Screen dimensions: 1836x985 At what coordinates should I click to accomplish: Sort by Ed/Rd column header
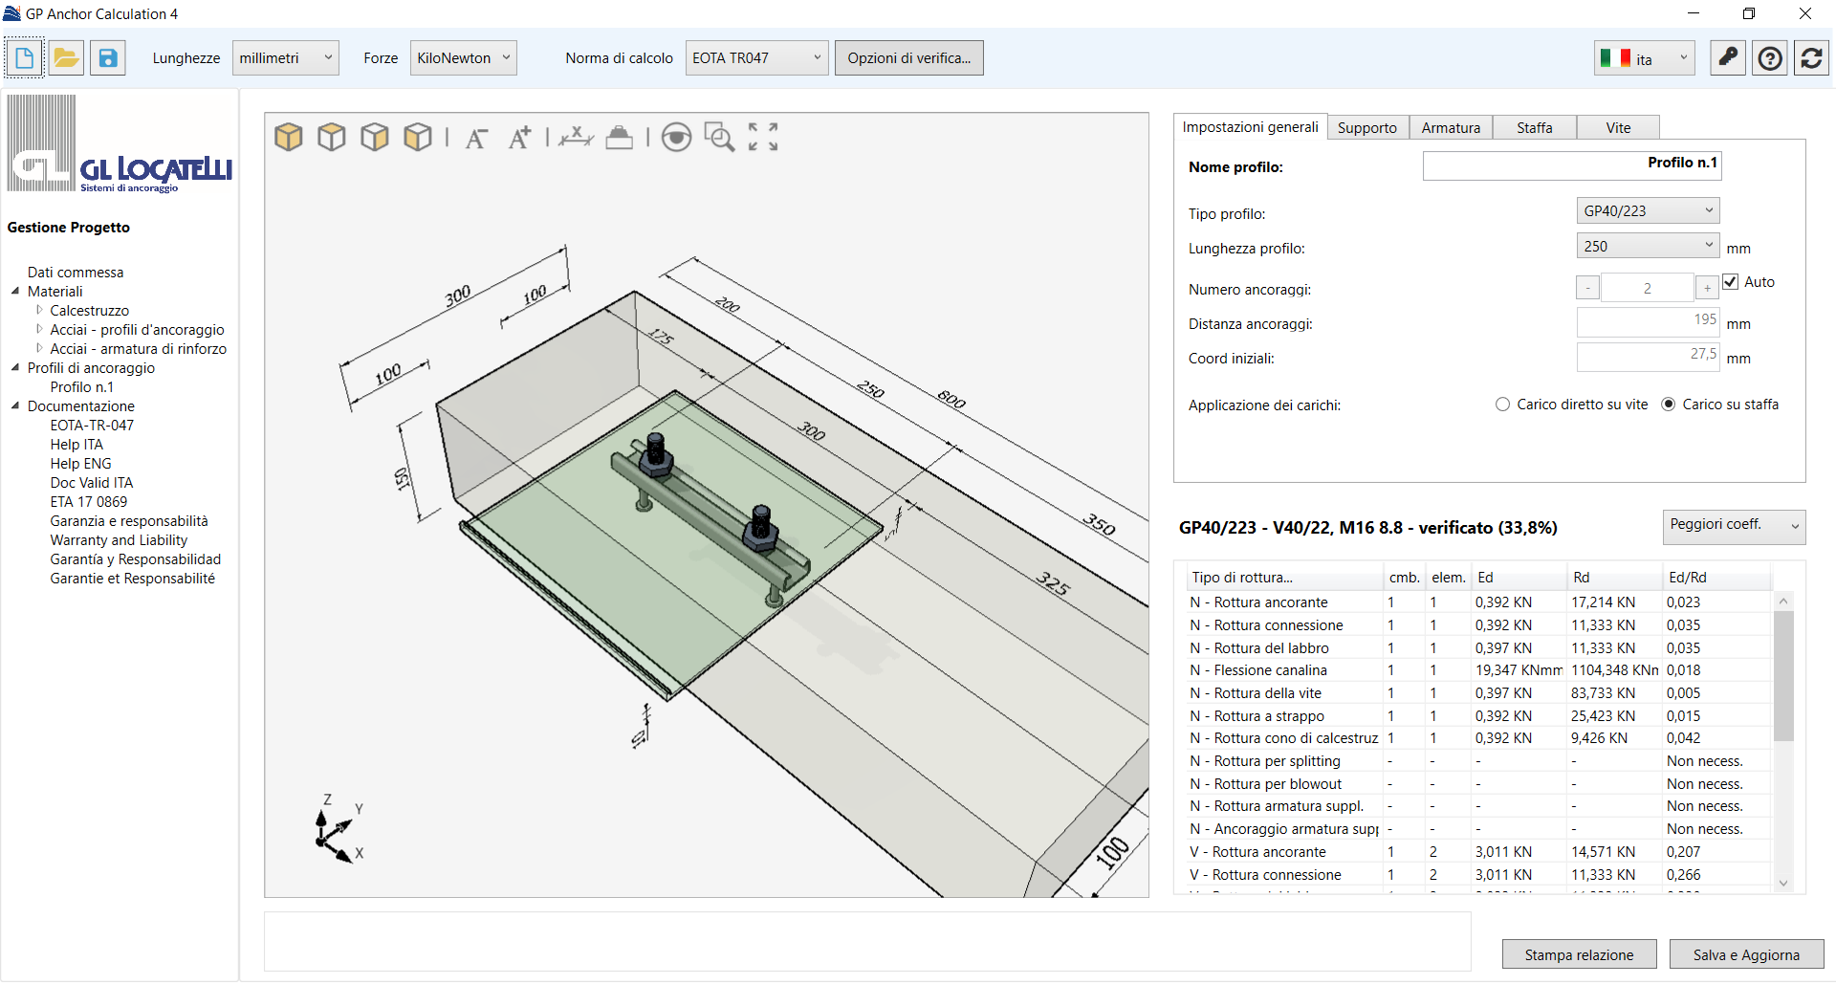tap(1716, 578)
